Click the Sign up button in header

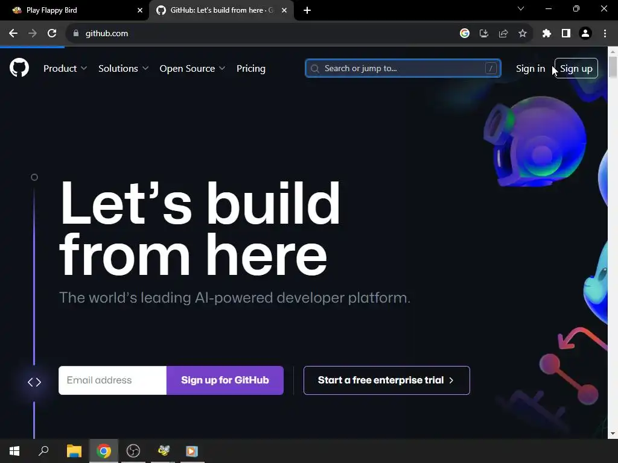pos(576,68)
